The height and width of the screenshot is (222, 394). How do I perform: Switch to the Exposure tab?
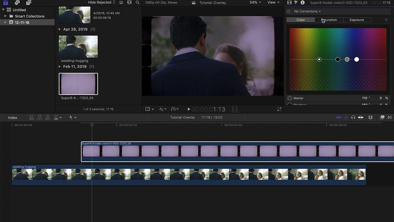pos(357,20)
